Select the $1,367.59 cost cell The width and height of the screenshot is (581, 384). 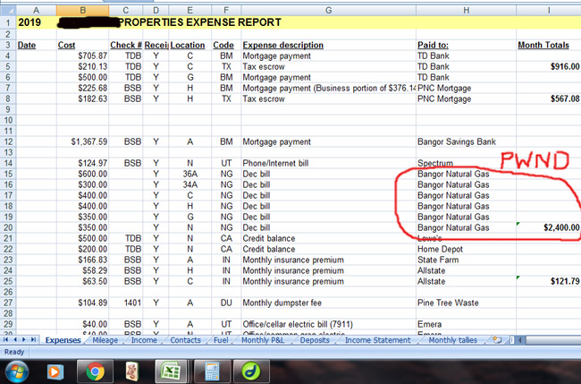(82, 141)
